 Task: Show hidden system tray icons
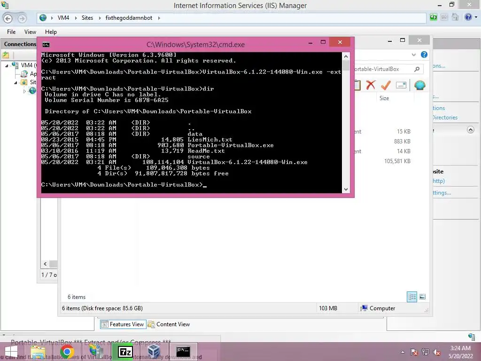coord(403,352)
